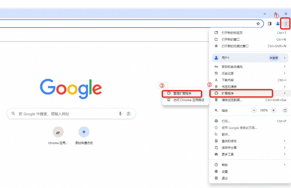
Task: Click the magnifier icon in search box
Action: (x=13, y=113)
